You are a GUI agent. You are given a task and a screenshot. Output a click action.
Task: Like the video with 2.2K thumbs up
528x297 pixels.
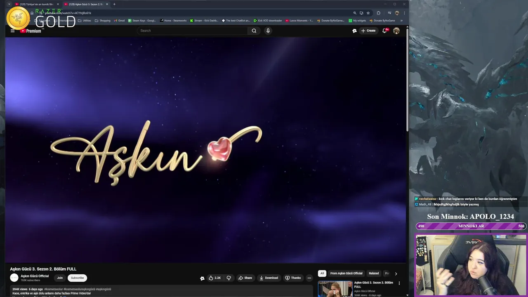(214, 278)
